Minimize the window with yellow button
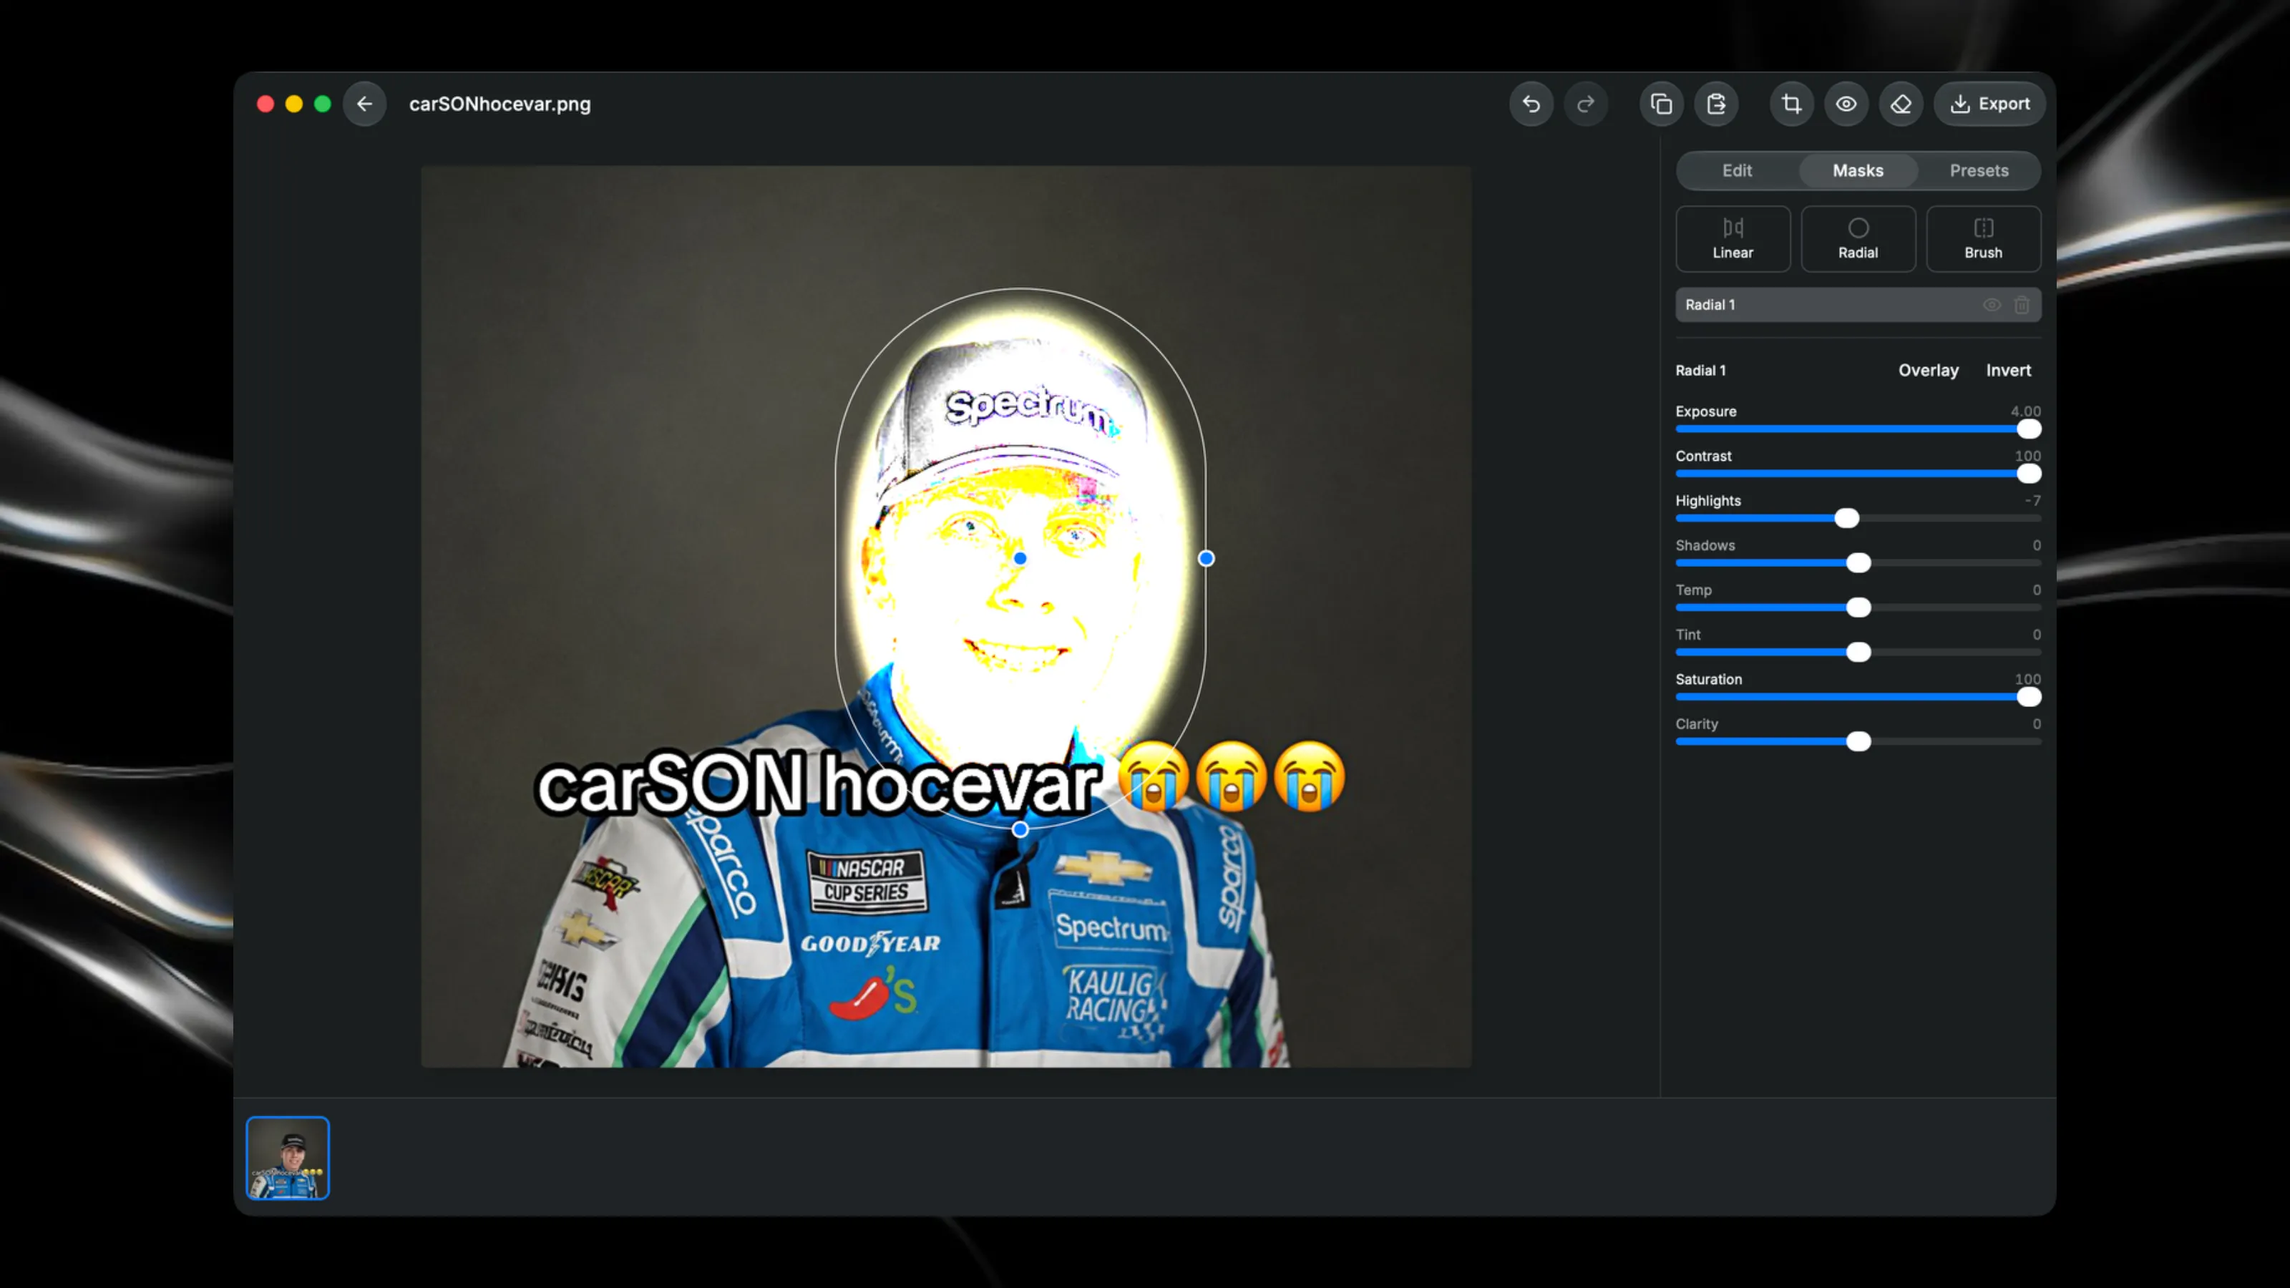The height and width of the screenshot is (1288, 2290). pyautogui.click(x=293, y=104)
